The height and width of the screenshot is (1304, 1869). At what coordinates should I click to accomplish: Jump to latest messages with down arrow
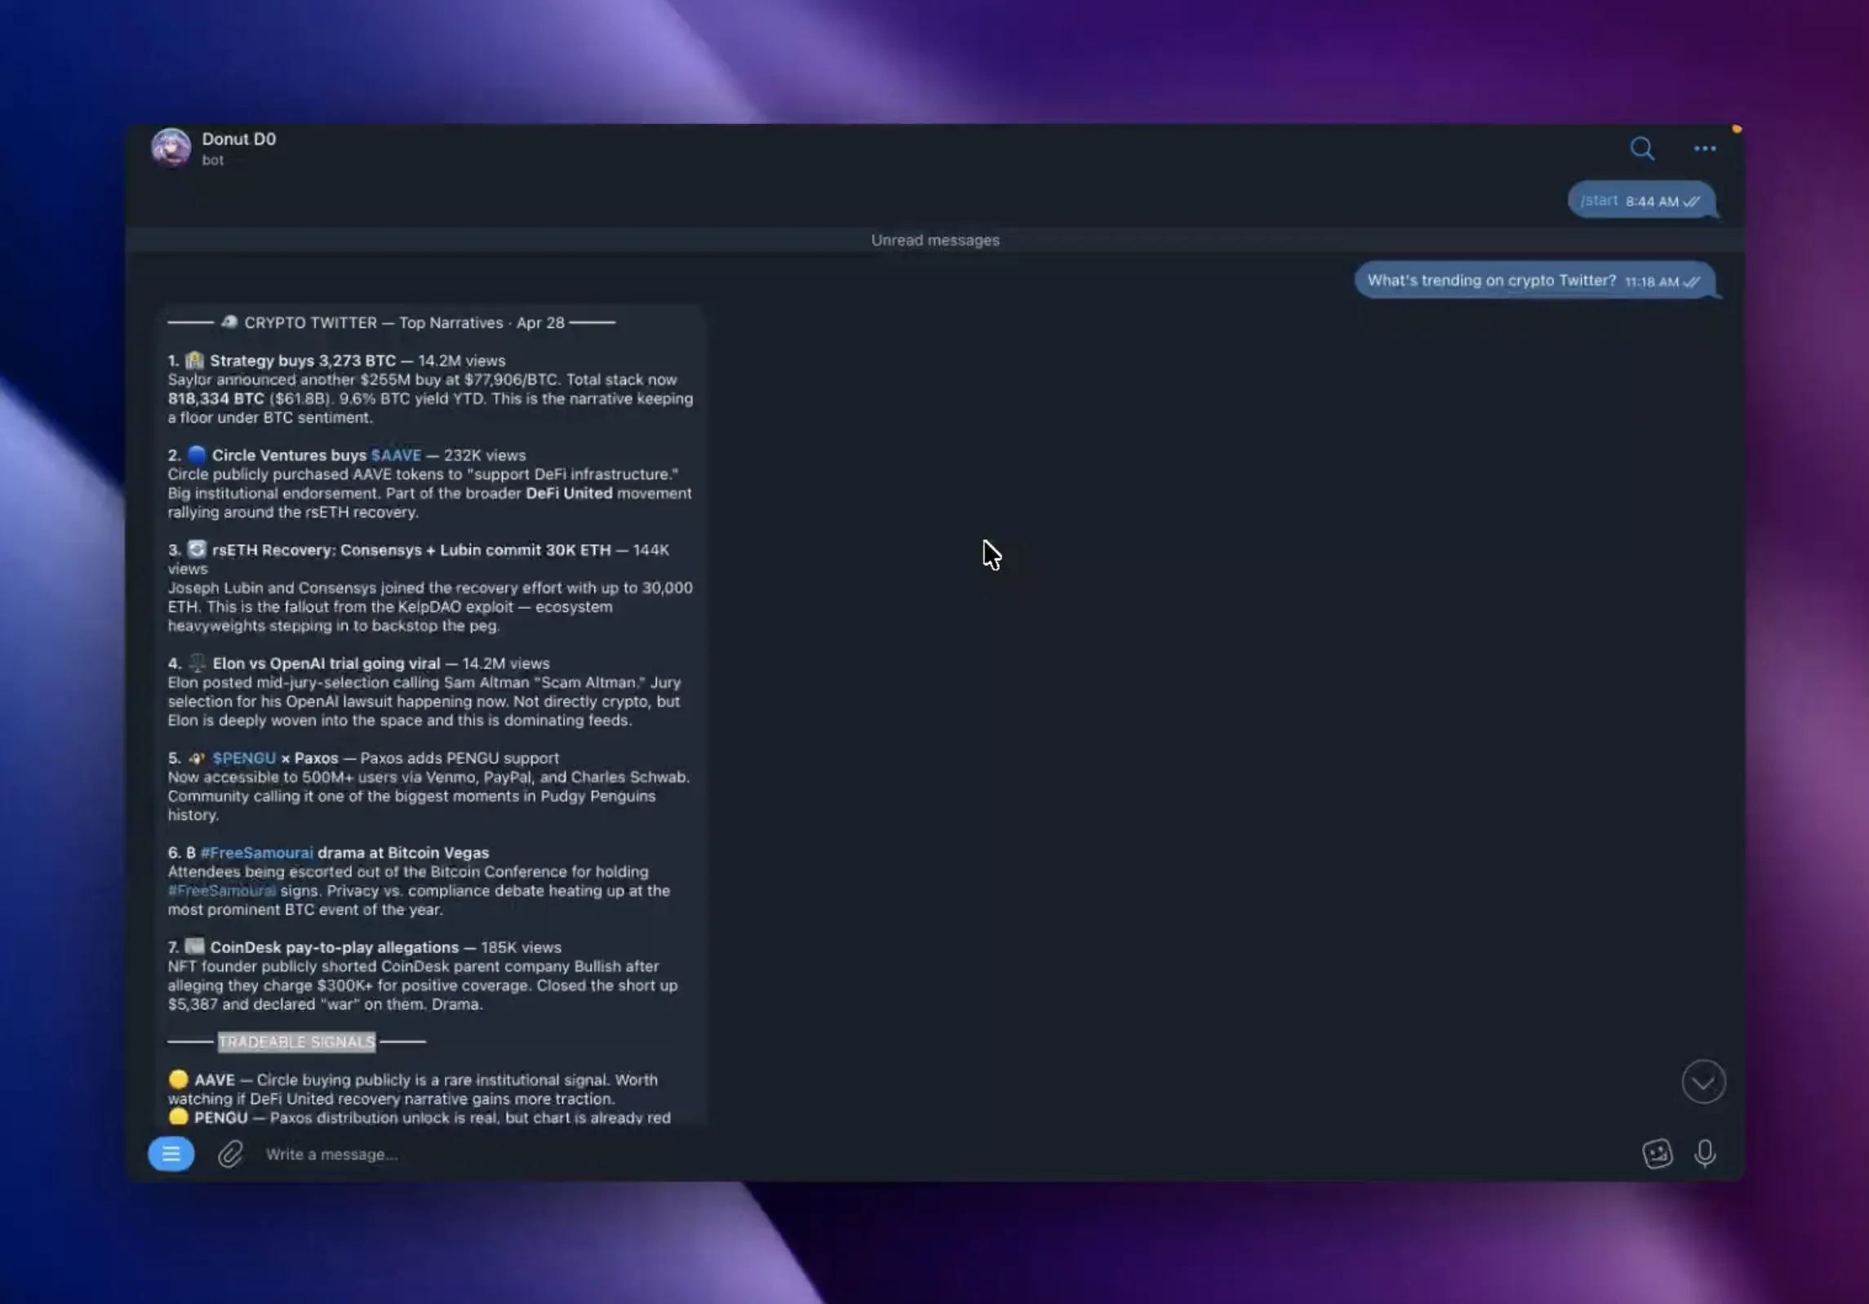tap(1703, 1082)
